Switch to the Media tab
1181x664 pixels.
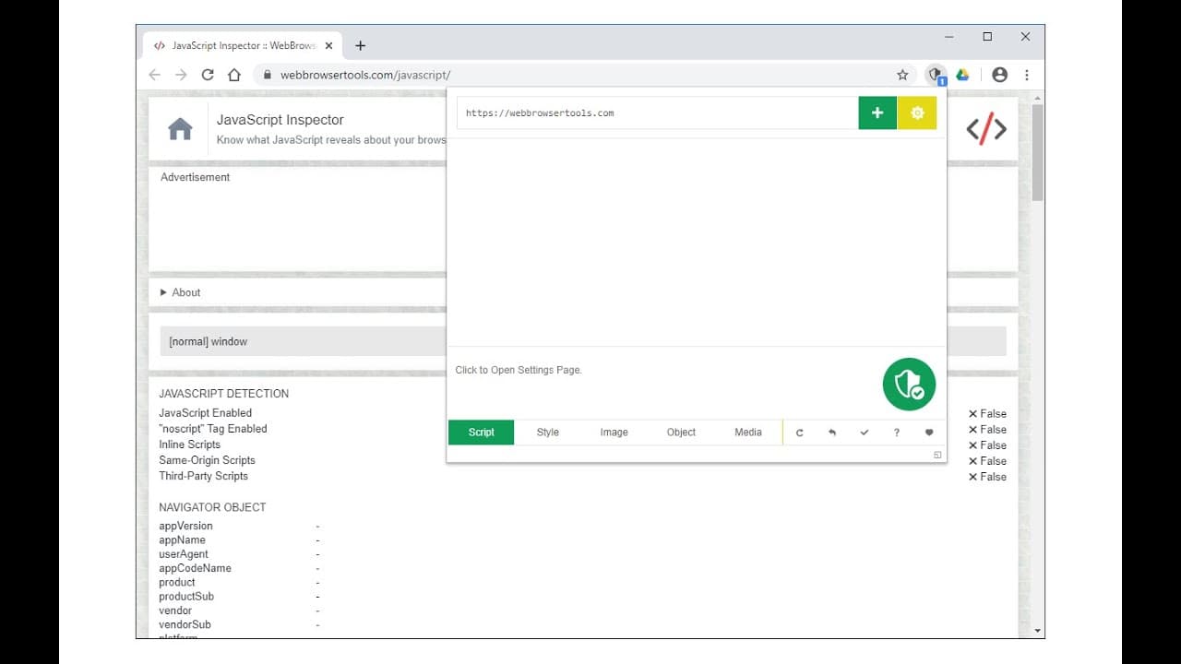tap(748, 433)
